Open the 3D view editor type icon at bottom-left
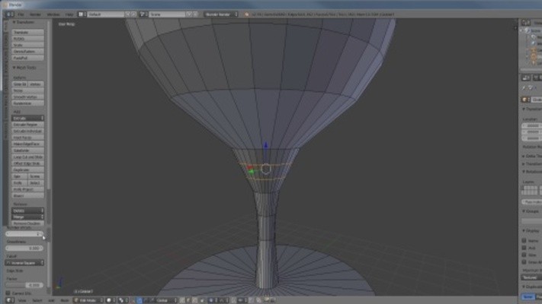Screen dimensions: 542x304 point(10,300)
